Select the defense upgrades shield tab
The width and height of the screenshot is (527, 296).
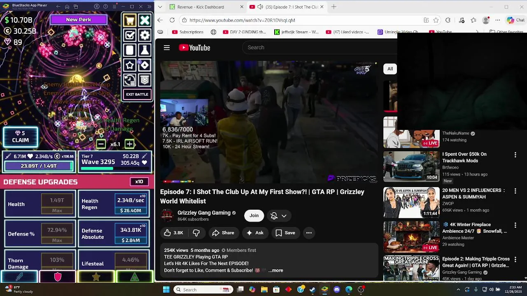click(x=58, y=277)
